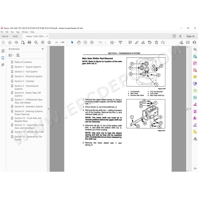Go to next page arrow
The height and width of the screenshot is (198, 198).
tap(49, 42)
